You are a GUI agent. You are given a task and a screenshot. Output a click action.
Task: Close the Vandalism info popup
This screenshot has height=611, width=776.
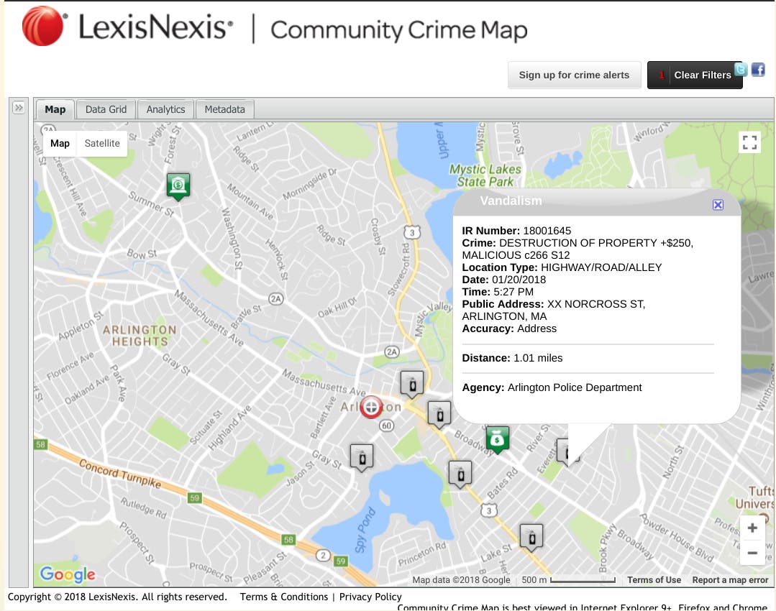[x=717, y=205]
